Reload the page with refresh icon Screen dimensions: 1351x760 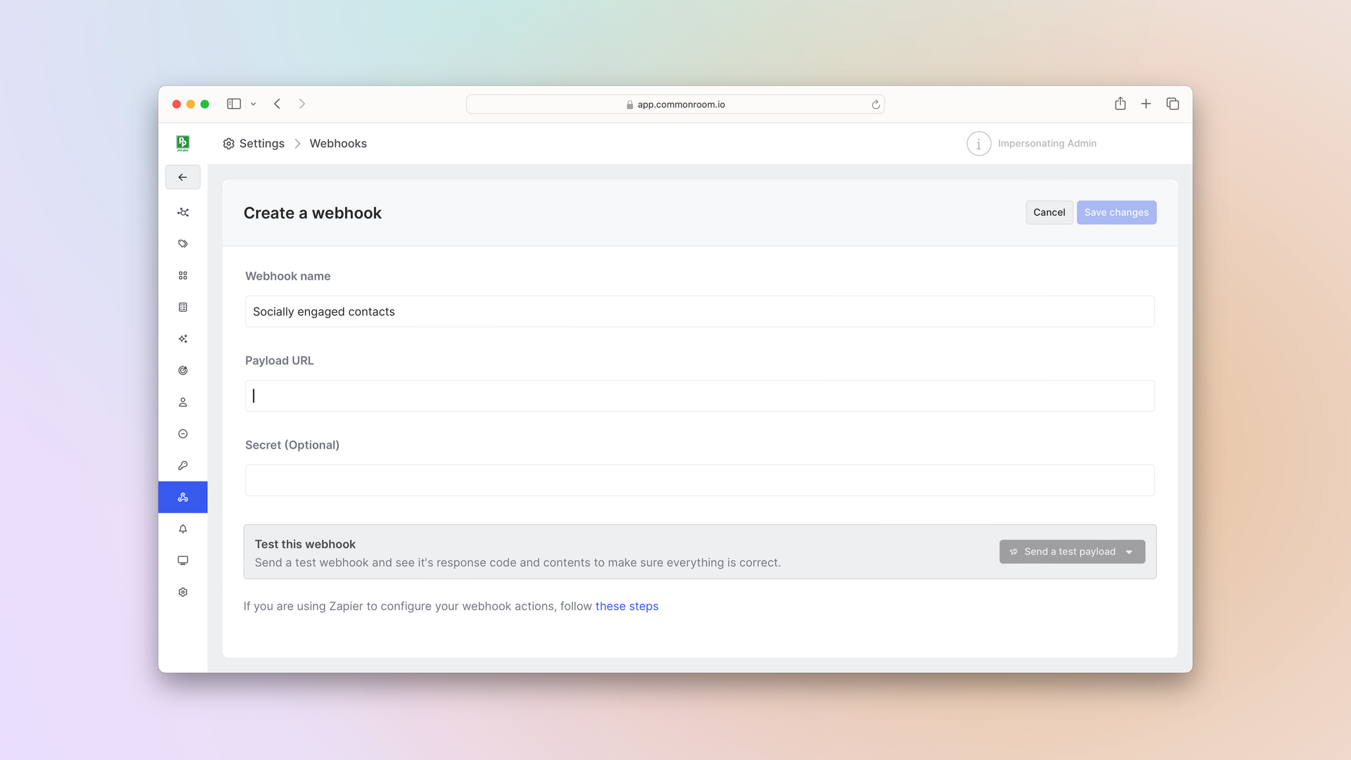[x=875, y=104]
